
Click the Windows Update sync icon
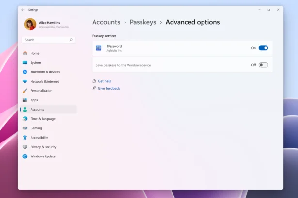pos(25,156)
